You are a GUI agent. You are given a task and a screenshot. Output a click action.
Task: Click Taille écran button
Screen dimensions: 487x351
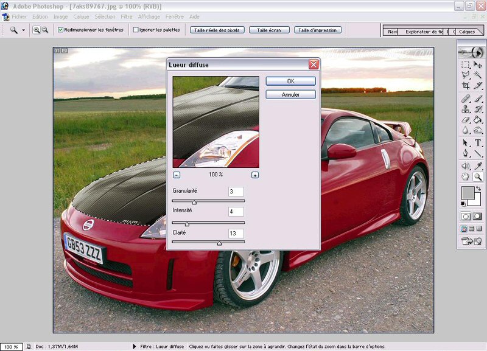(x=269, y=30)
